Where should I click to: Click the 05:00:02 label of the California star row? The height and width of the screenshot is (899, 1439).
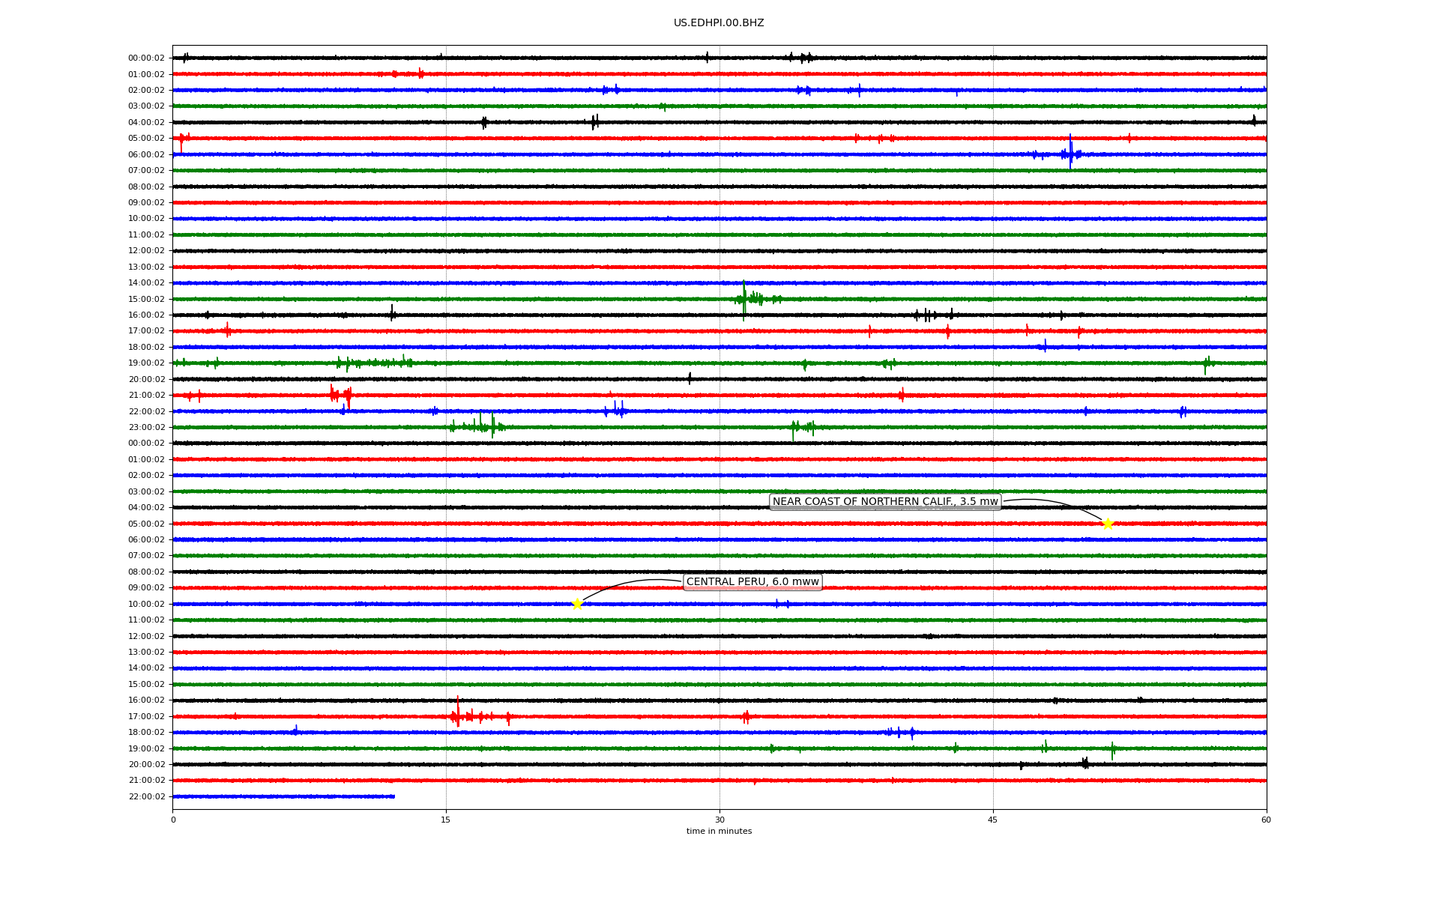146,524
